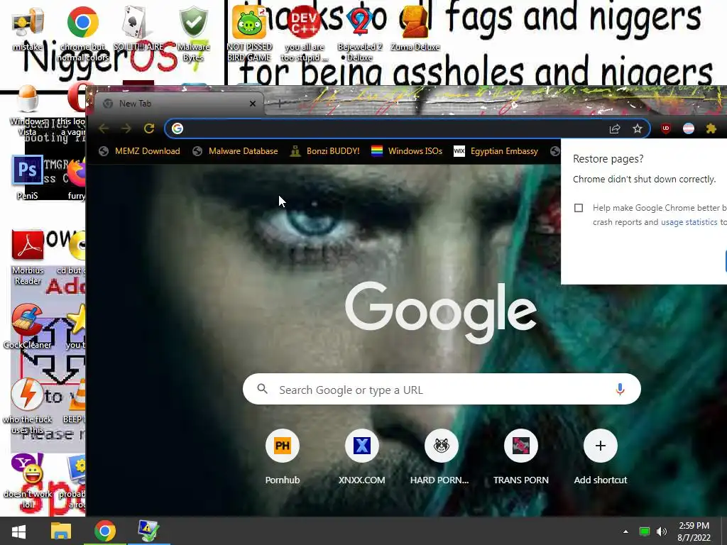Open the Pornhub shortcut tile
The image size is (727, 545).
click(283, 456)
